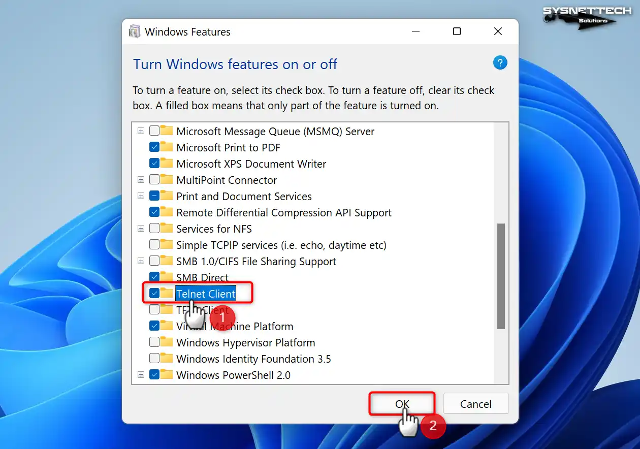Click the Print and Document Services folder icon

[x=167, y=196]
